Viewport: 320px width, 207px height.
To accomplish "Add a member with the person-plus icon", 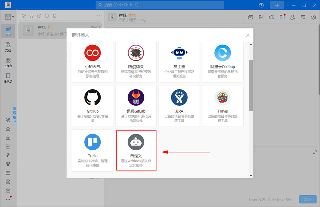I will click(293, 17).
